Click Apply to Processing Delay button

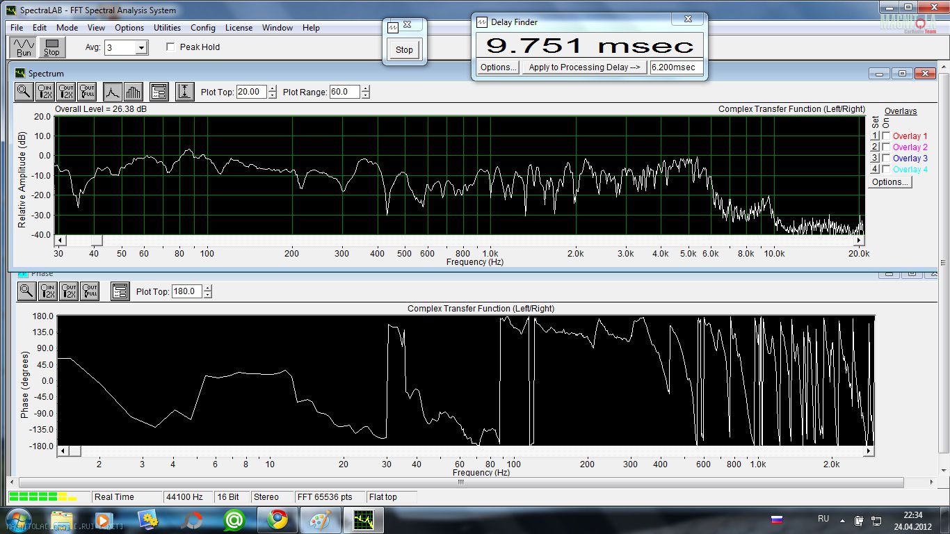pyautogui.click(x=584, y=67)
